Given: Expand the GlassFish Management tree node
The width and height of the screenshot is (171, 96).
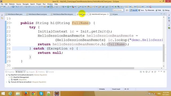Looking at the screenshot, I should (9, 77).
